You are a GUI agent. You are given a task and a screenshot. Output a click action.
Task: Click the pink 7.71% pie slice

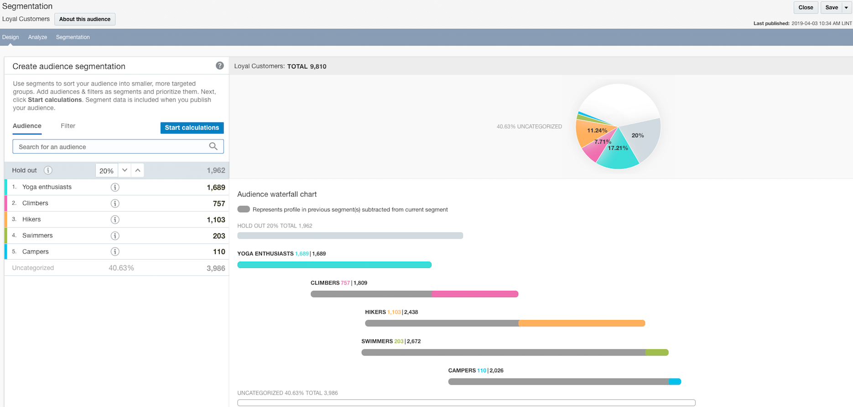[x=597, y=148]
